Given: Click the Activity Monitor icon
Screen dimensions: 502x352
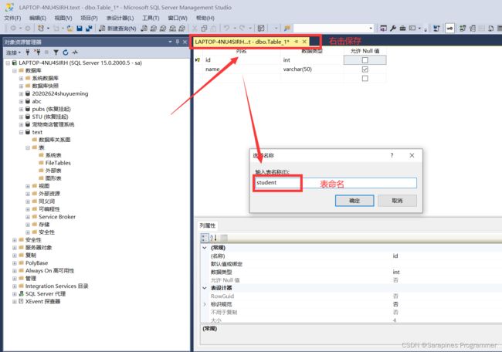Looking at the screenshot, I should (75, 52).
